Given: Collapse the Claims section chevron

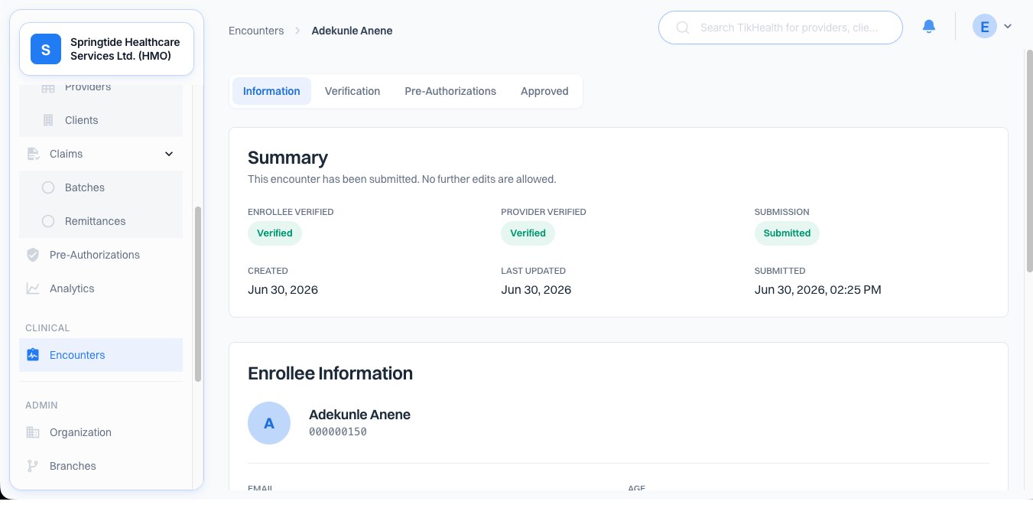Looking at the screenshot, I should pos(169,154).
